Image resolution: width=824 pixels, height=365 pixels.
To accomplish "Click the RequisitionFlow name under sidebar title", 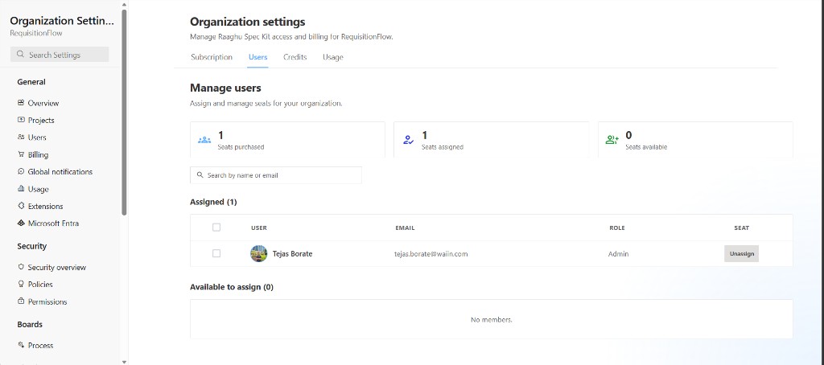I will tap(36, 33).
